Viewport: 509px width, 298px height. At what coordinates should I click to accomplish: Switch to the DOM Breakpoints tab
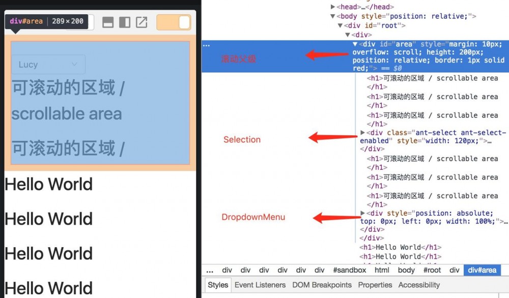(322, 285)
